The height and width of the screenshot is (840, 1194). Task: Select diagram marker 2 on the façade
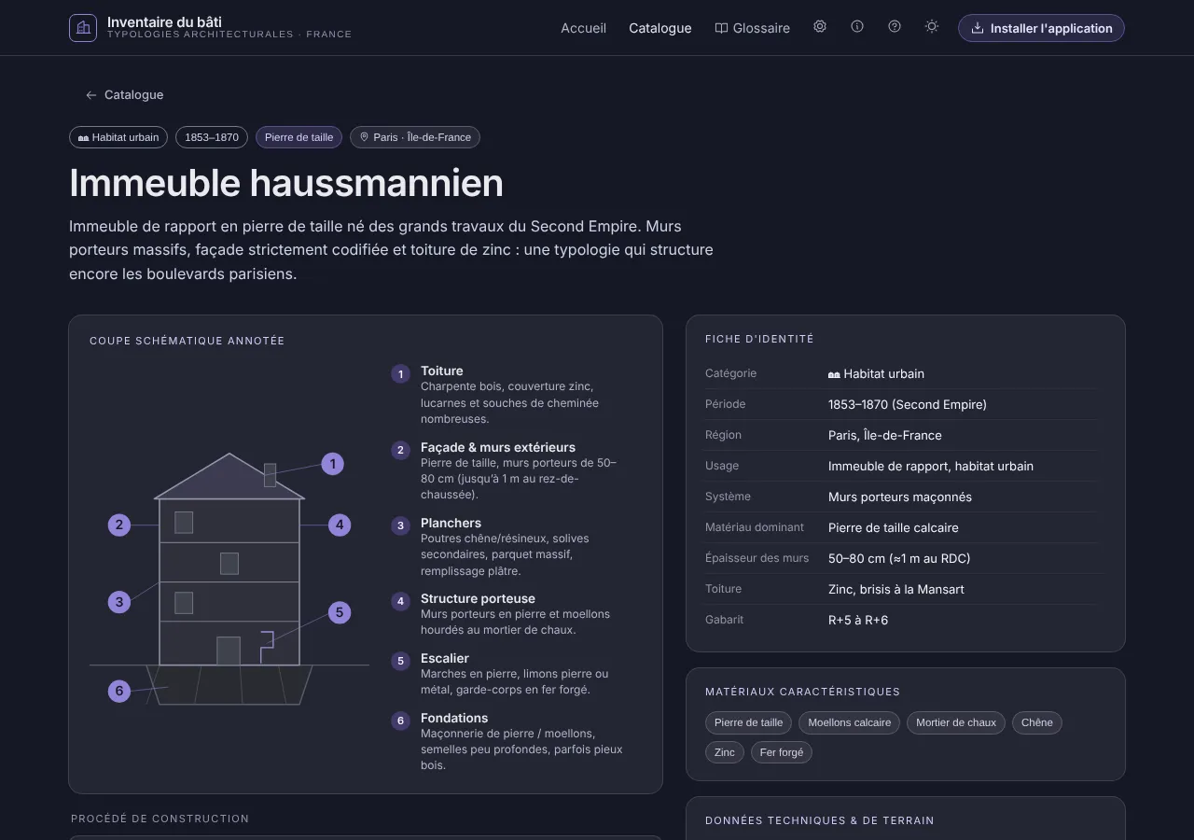pyautogui.click(x=119, y=525)
